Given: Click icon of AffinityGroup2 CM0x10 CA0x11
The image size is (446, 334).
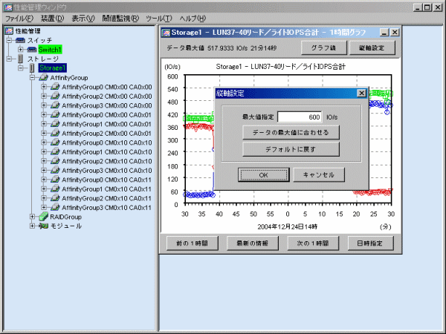Looking at the screenshot, I should (55, 198).
